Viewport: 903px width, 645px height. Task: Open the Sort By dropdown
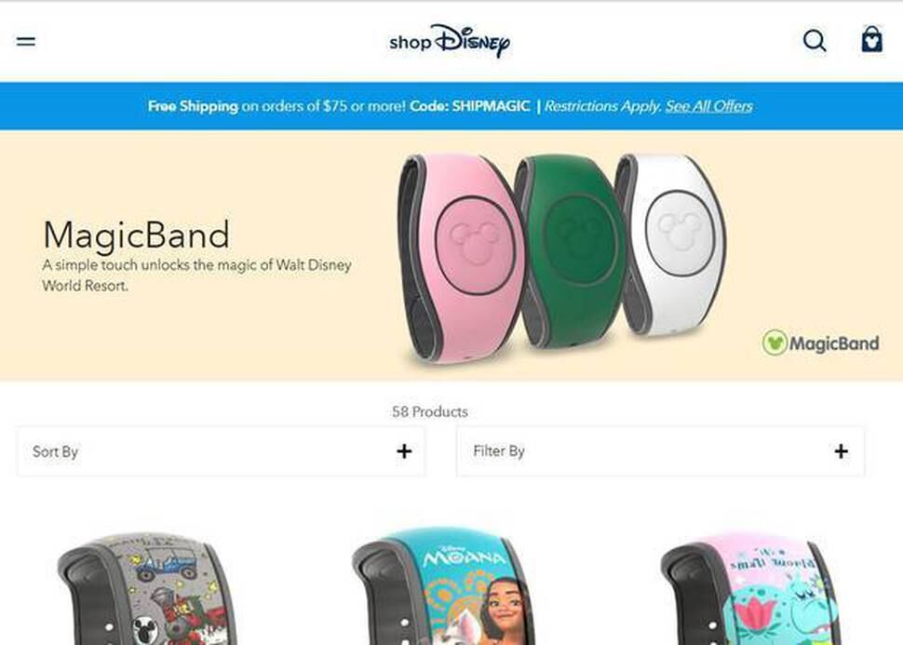(222, 451)
